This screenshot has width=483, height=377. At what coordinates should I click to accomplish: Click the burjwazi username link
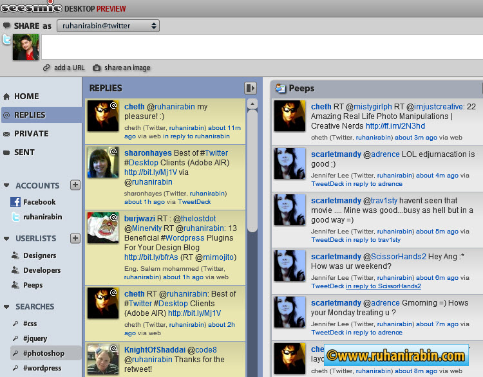[x=140, y=219]
